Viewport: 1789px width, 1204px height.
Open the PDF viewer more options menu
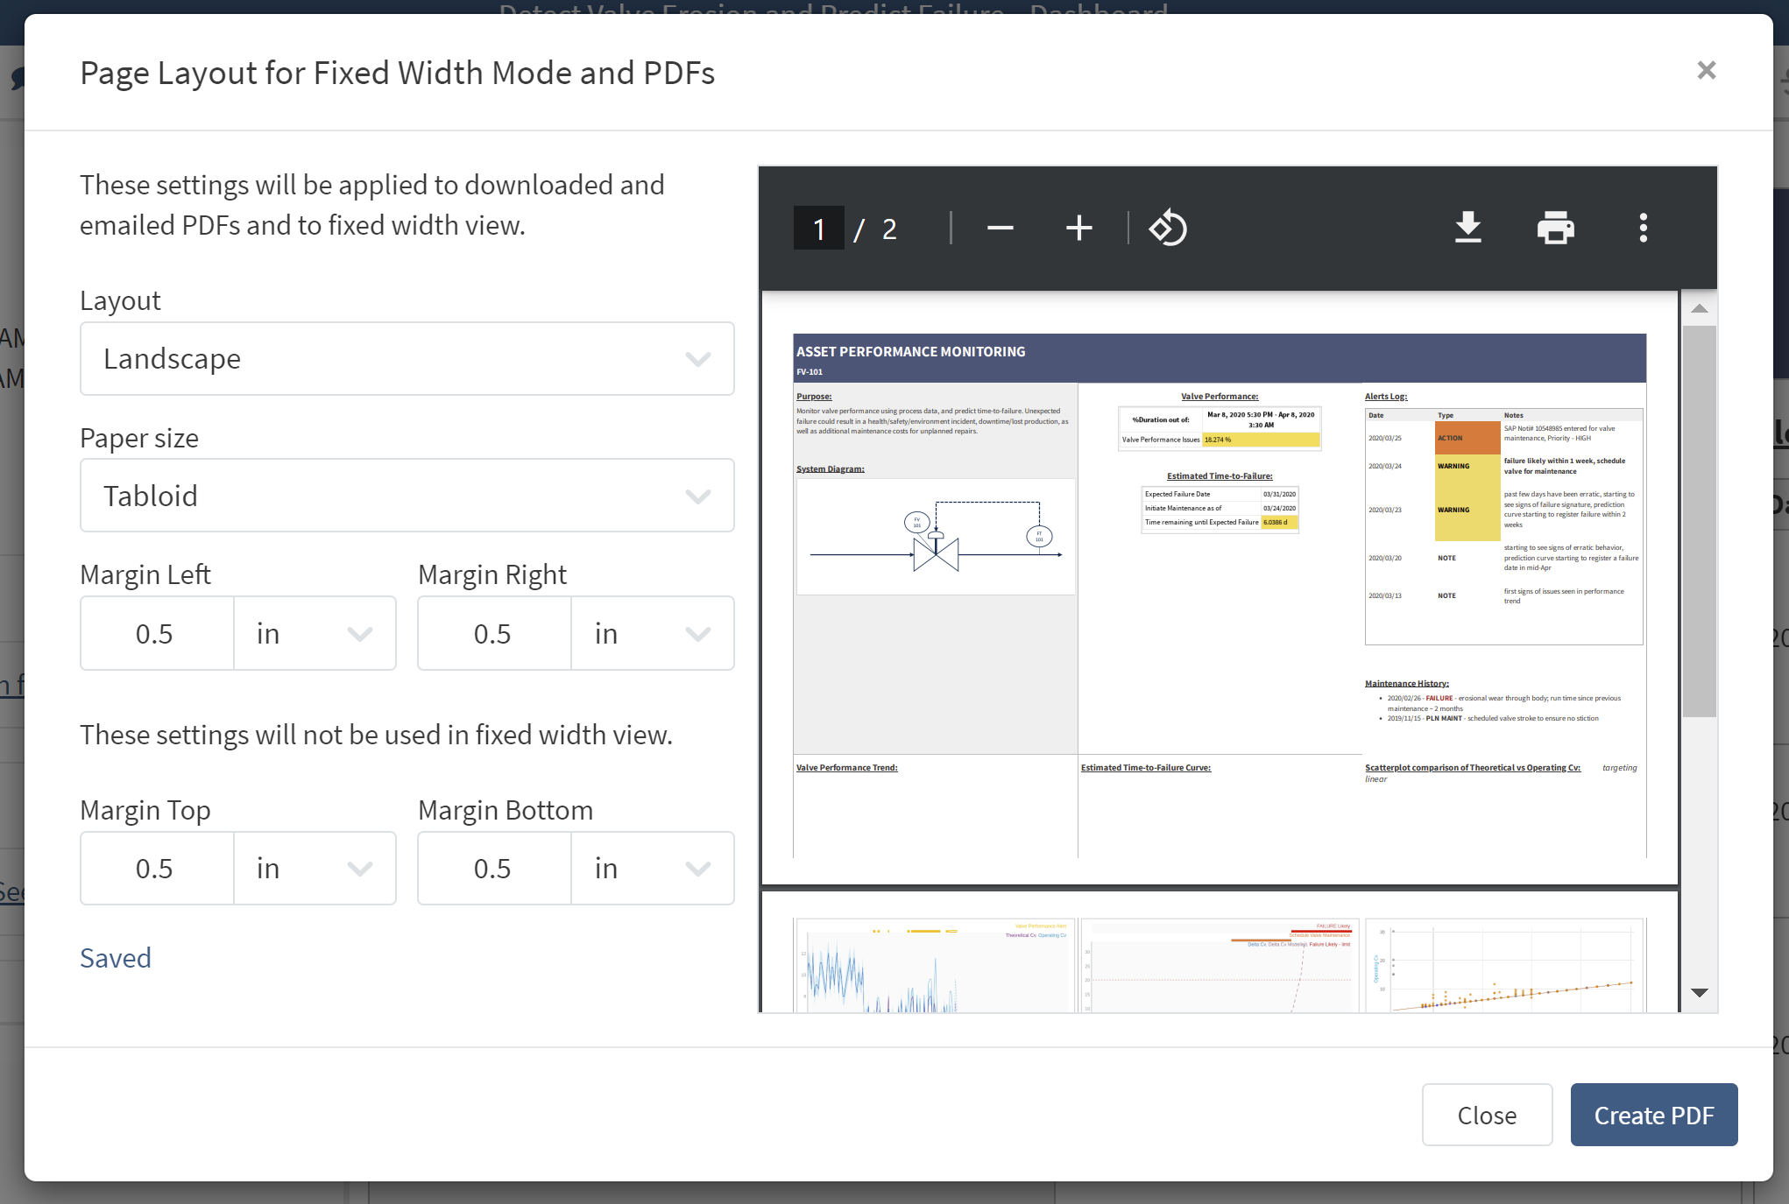1643,228
